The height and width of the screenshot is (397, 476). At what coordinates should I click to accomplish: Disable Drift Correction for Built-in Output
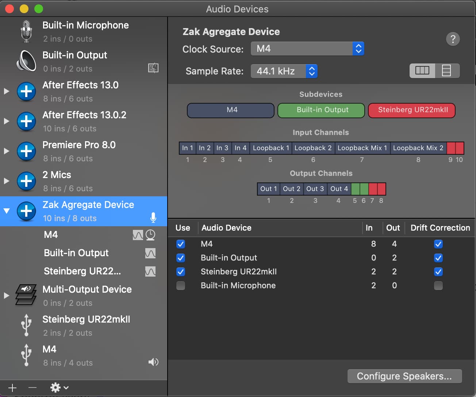click(438, 258)
